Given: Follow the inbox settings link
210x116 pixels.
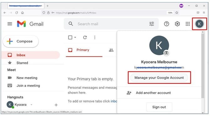Looking at the screenshot, I should coord(114,101).
